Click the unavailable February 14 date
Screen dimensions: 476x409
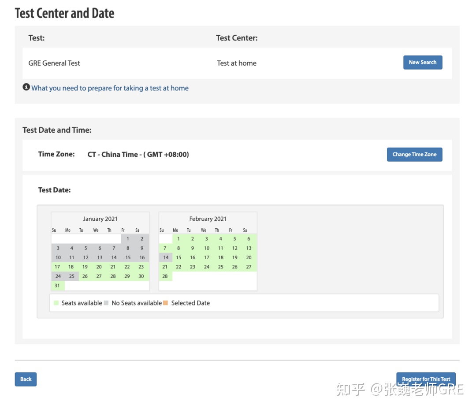click(x=166, y=258)
